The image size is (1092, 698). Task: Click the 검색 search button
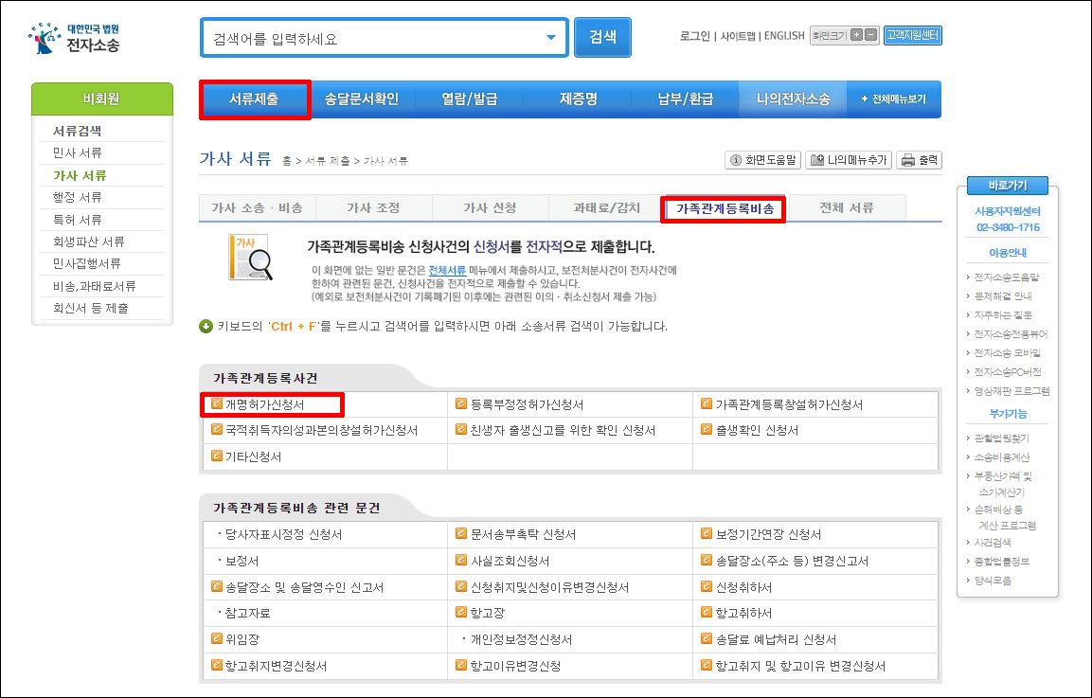(x=602, y=37)
